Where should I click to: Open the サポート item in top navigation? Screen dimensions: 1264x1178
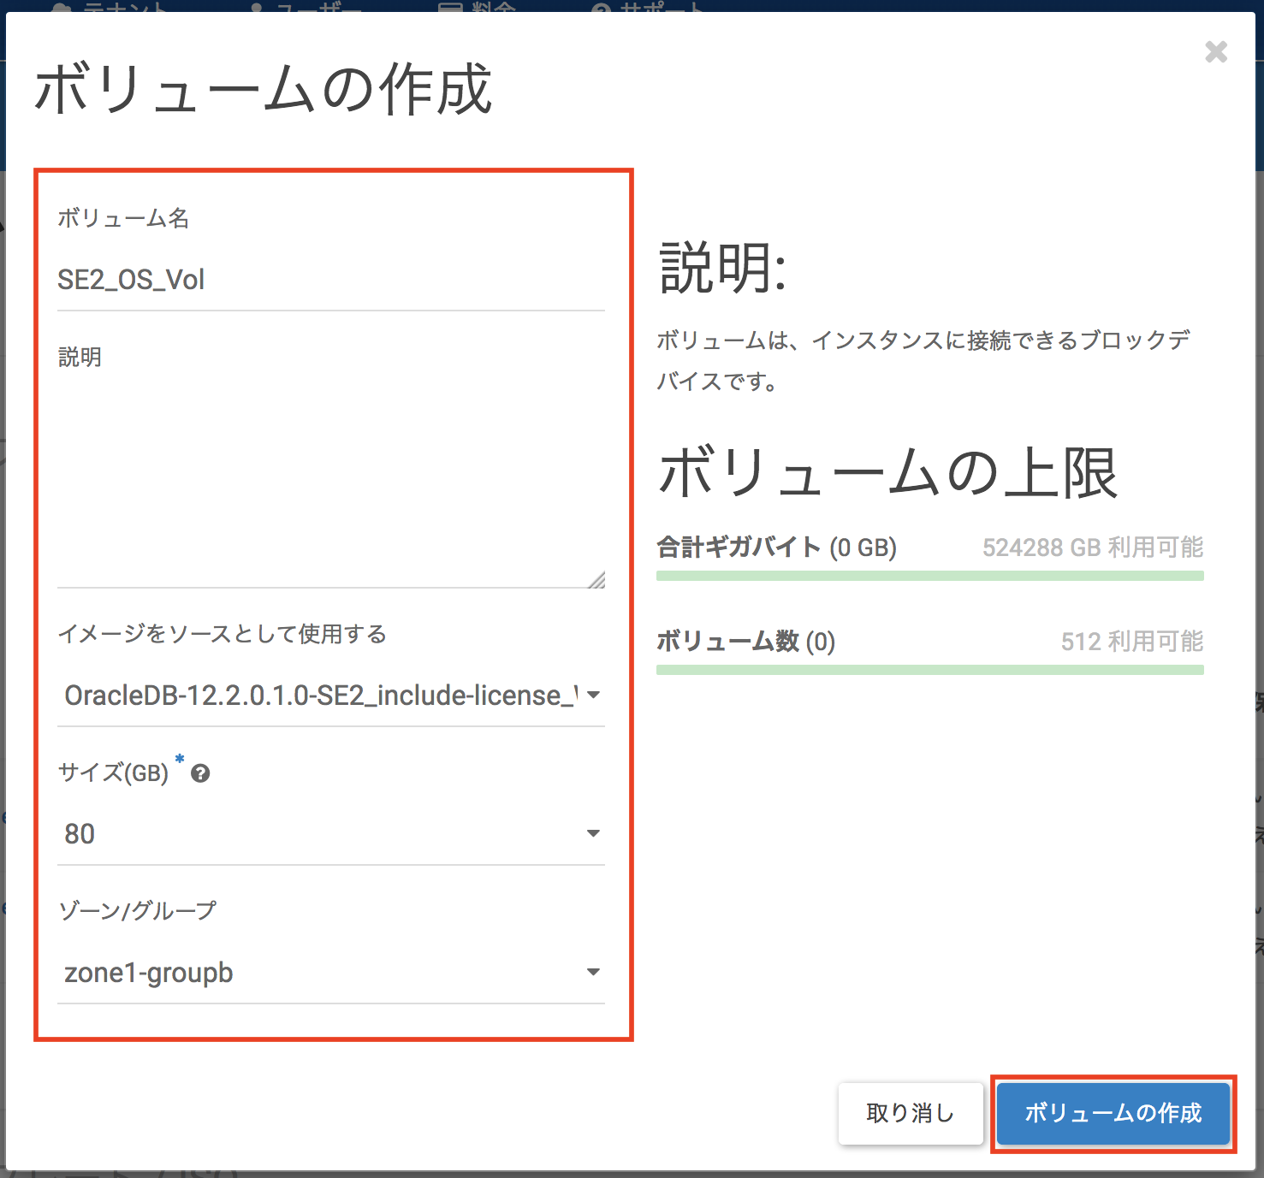point(649,7)
